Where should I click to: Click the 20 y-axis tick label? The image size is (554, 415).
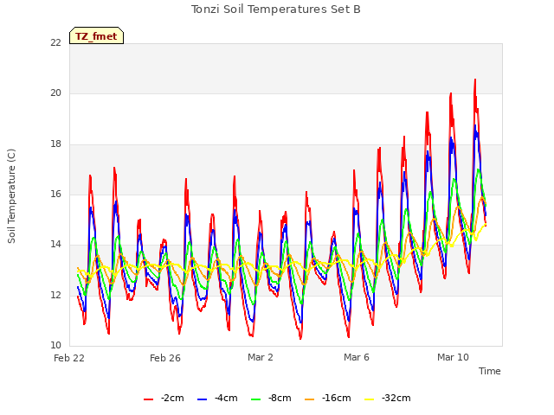[x=55, y=93]
